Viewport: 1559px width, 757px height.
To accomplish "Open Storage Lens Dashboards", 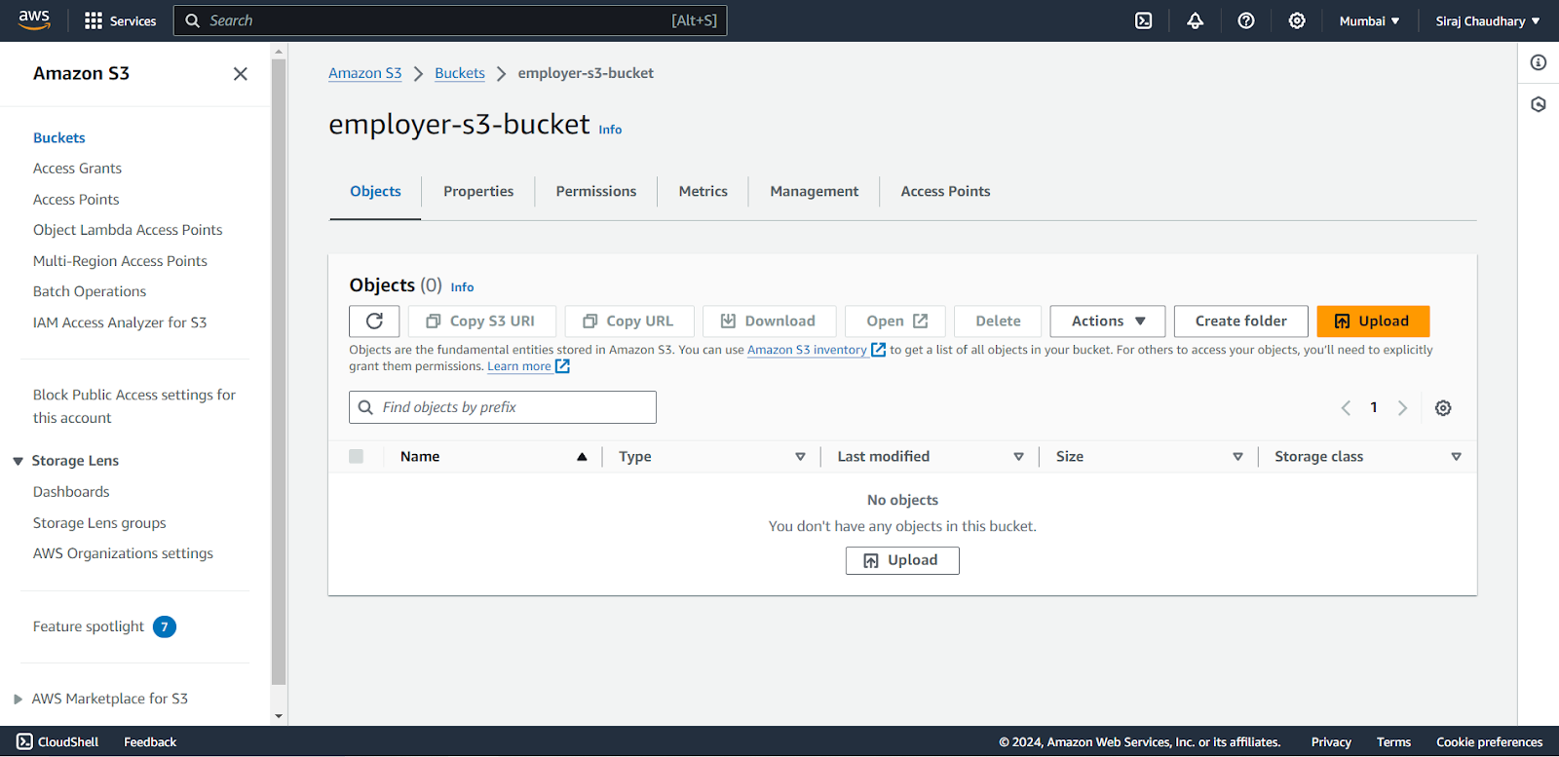I will coord(71,492).
